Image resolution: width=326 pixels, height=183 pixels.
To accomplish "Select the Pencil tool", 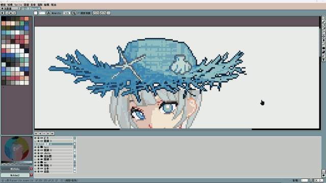I will pos(324,21).
